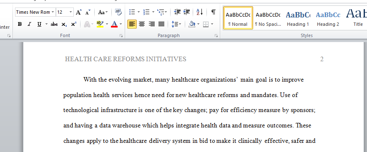
Task: Apply subscript formatting
Action: pyautogui.click(x=64, y=24)
